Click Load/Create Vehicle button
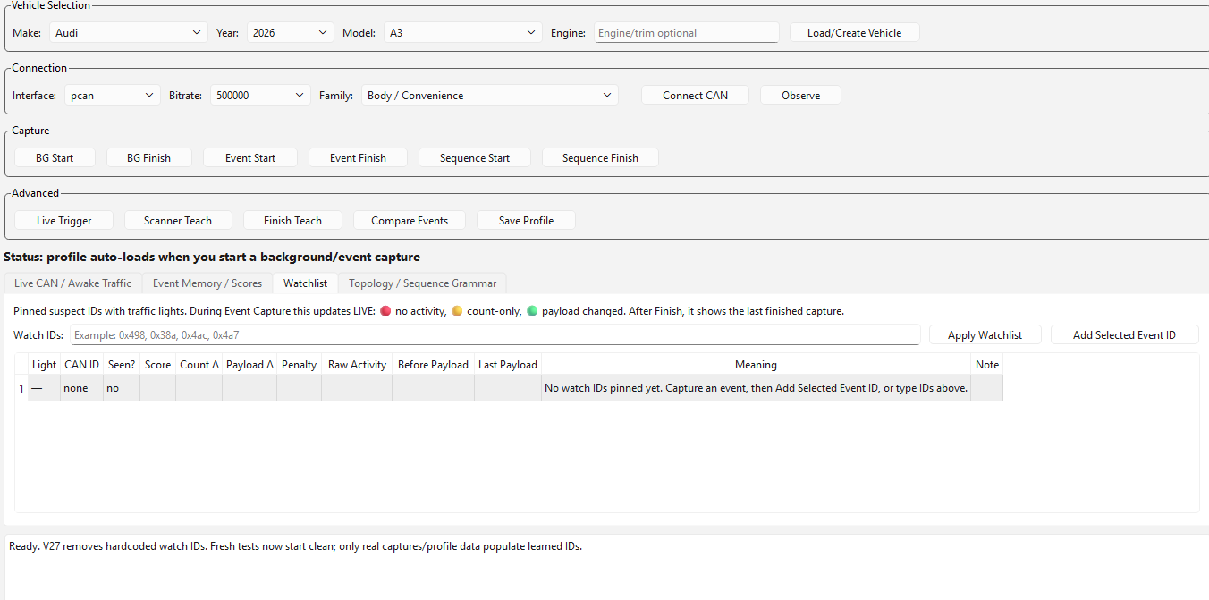The width and height of the screenshot is (1209, 600). pos(854,33)
